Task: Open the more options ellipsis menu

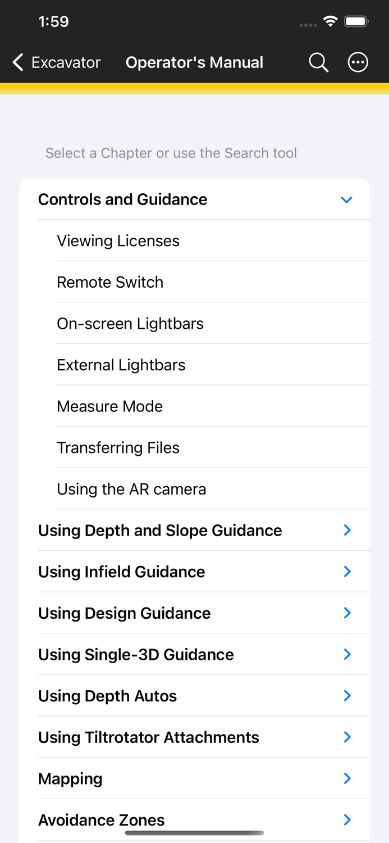Action: [358, 62]
